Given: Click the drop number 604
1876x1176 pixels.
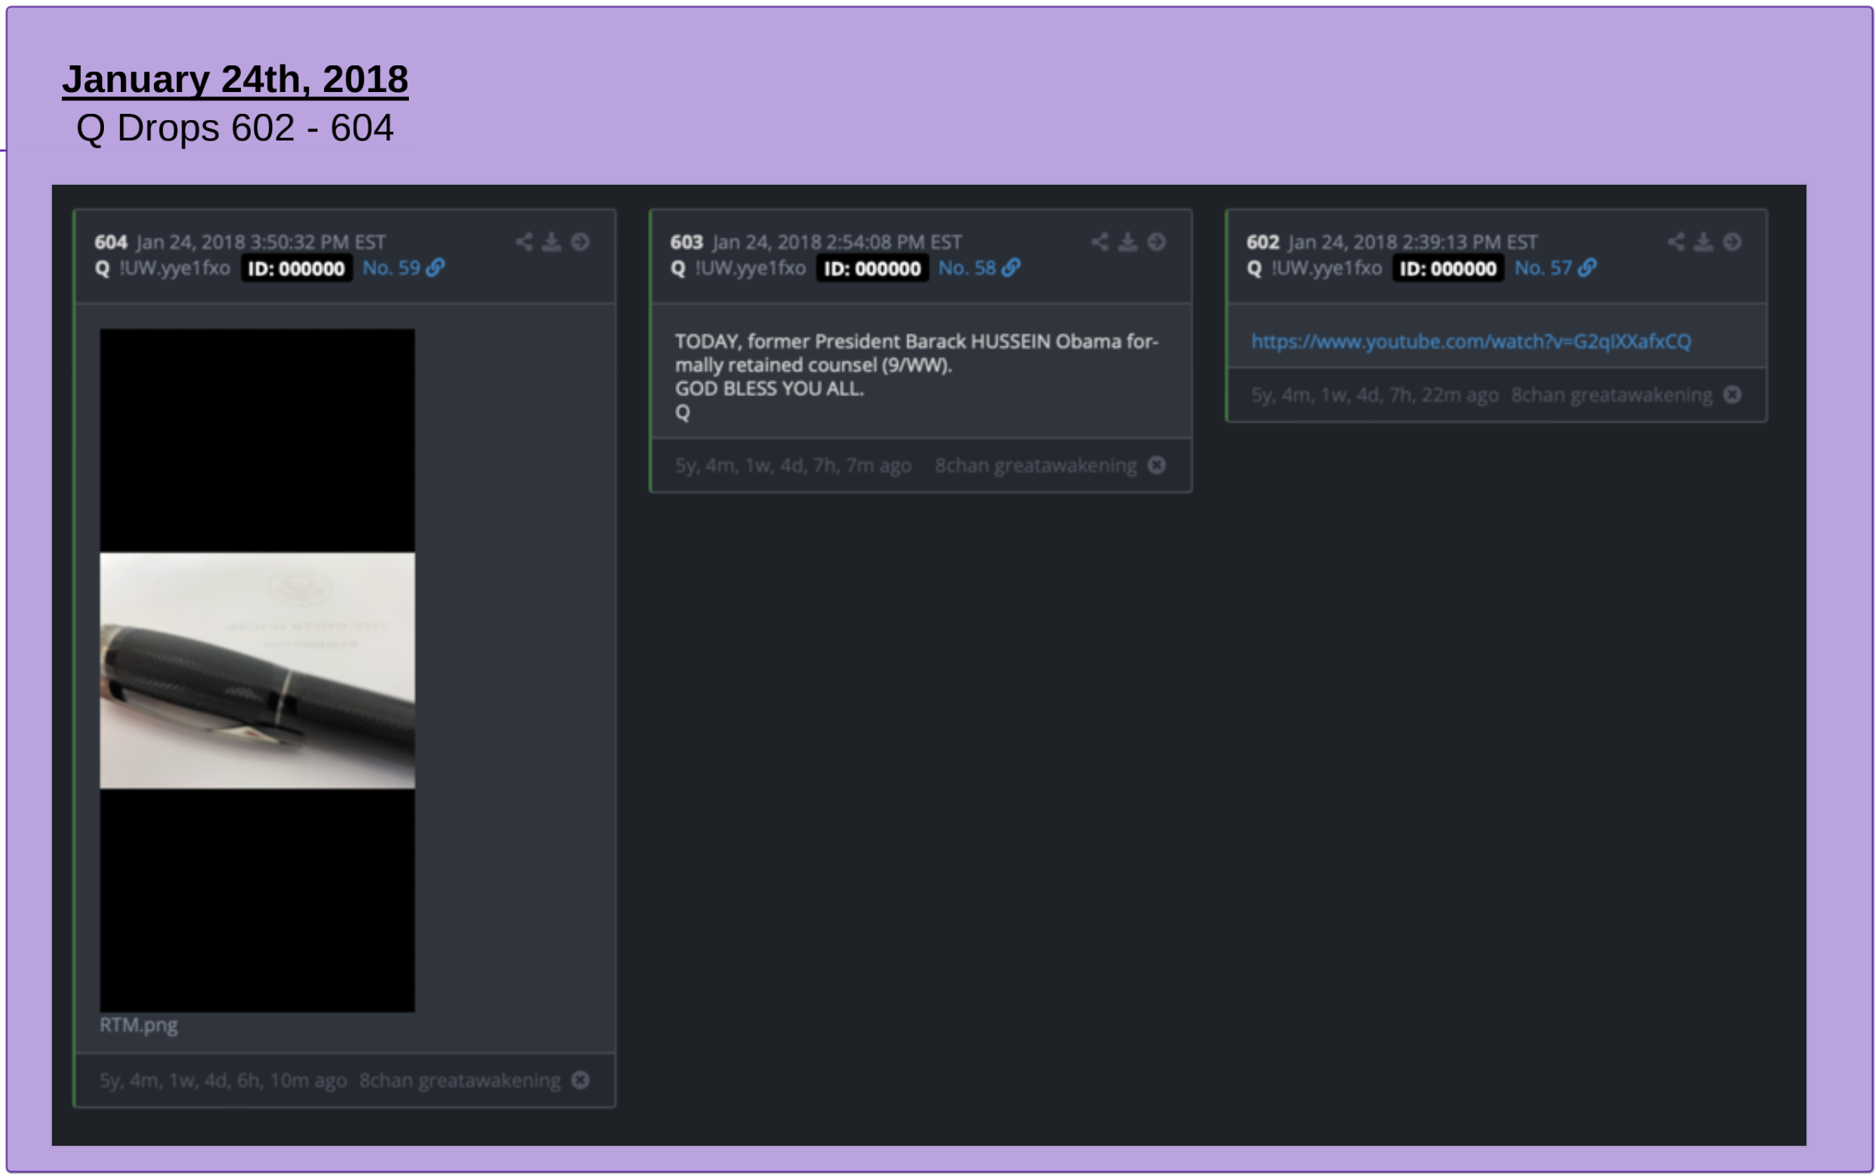Looking at the screenshot, I should coord(111,242).
